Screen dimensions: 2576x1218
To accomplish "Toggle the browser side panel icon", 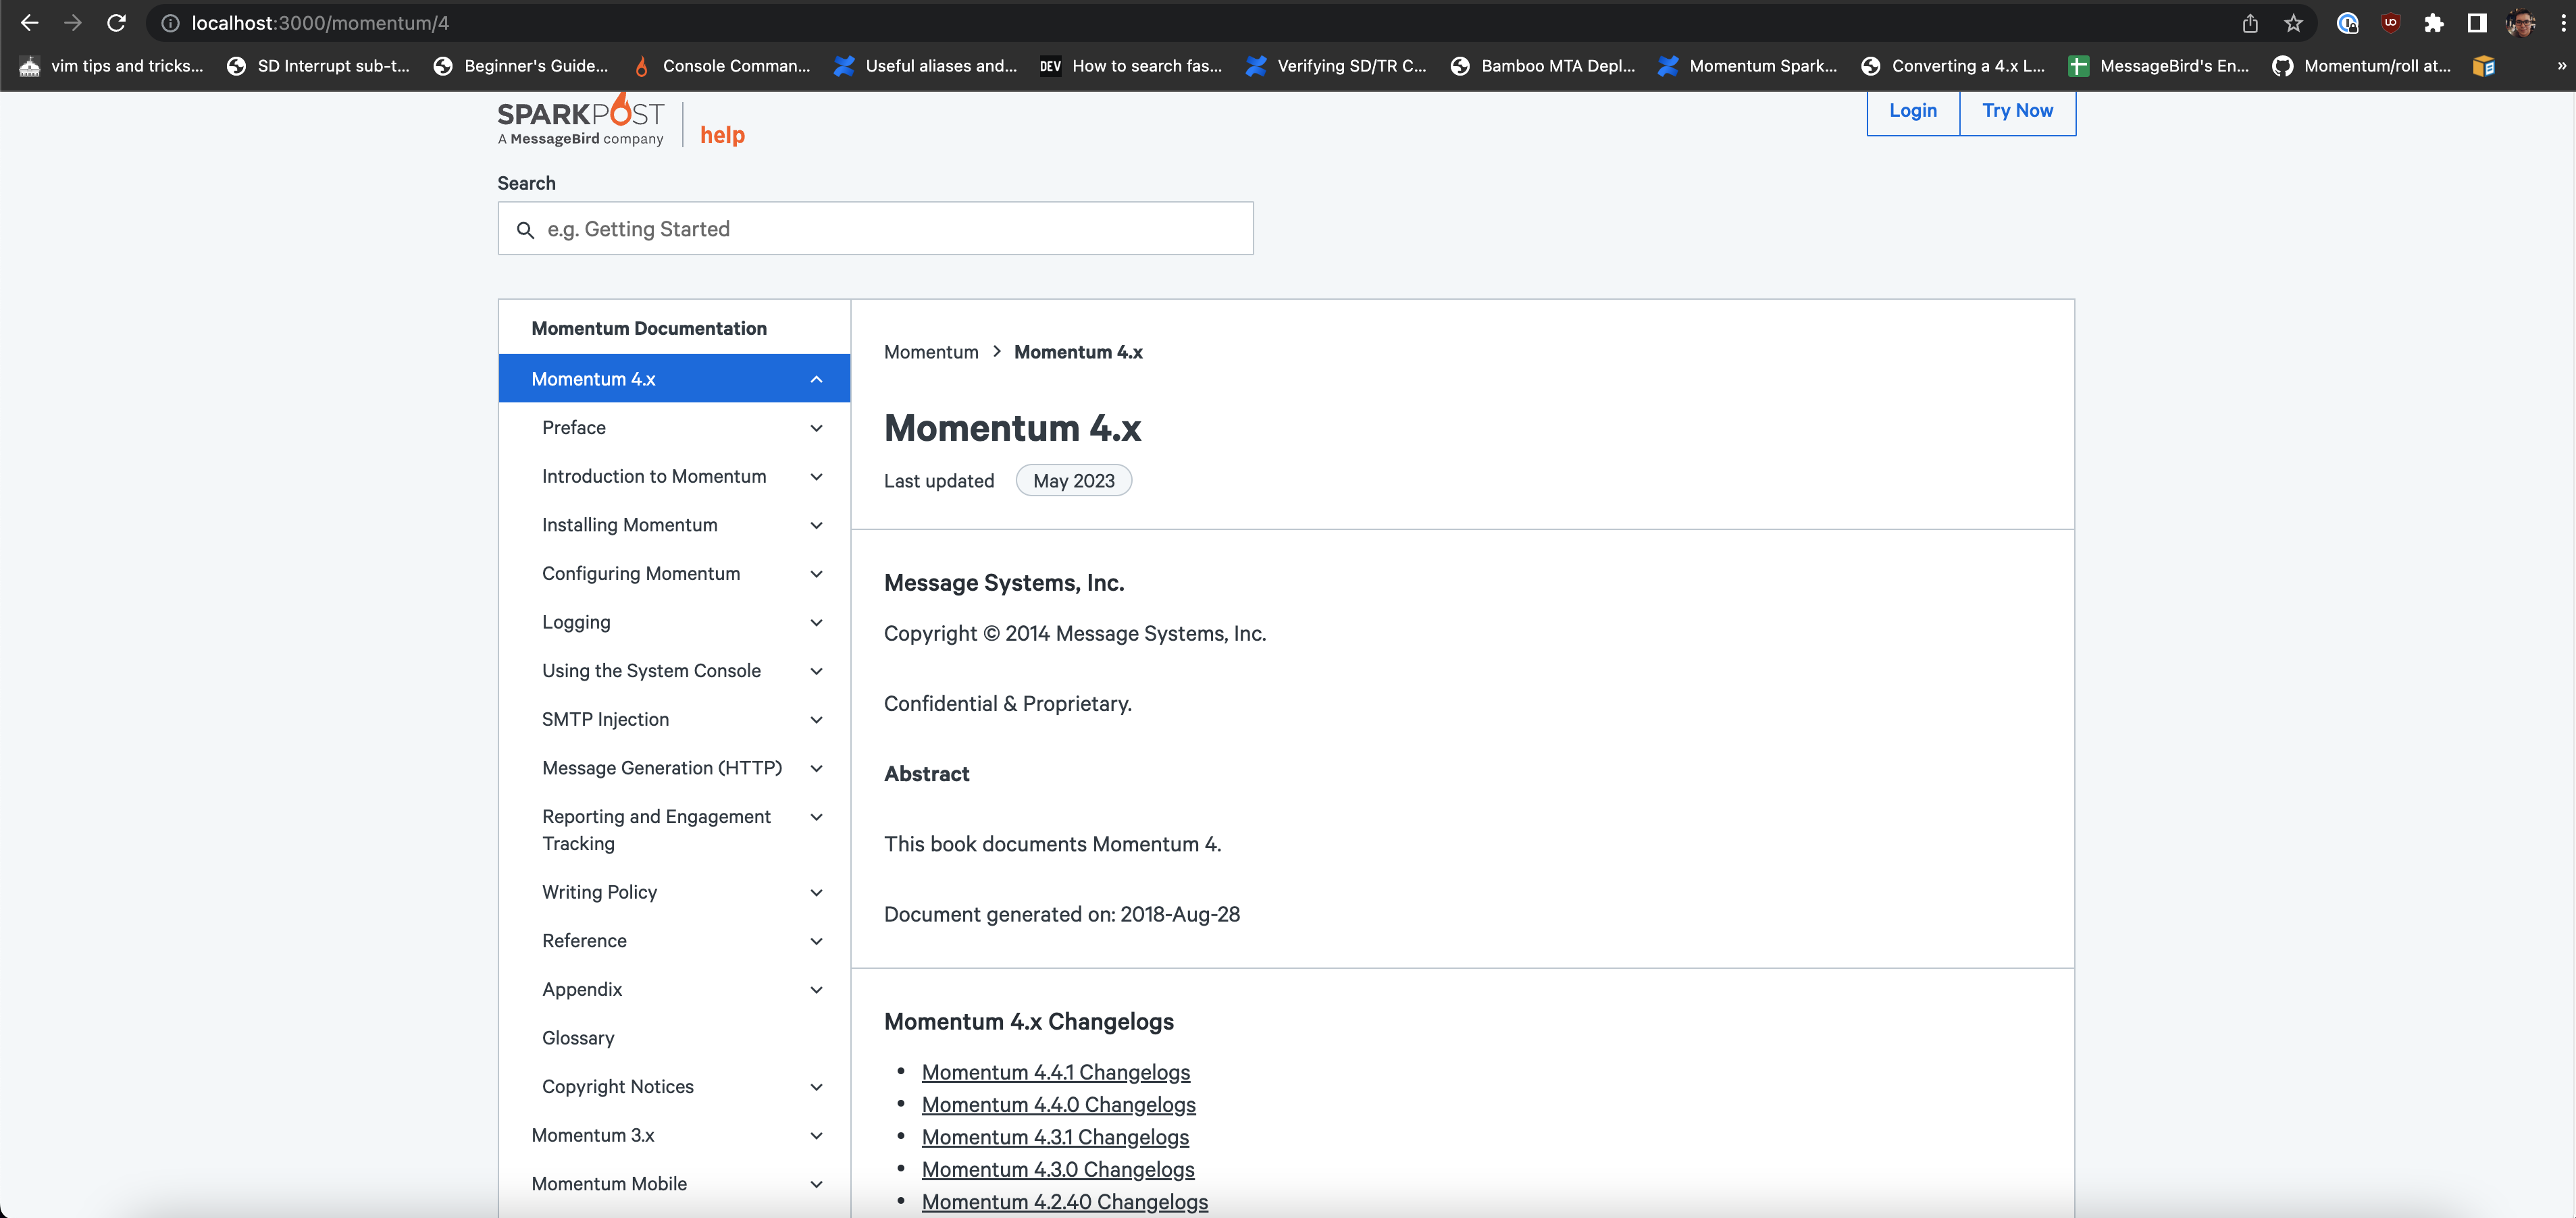I will [2477, 23].
